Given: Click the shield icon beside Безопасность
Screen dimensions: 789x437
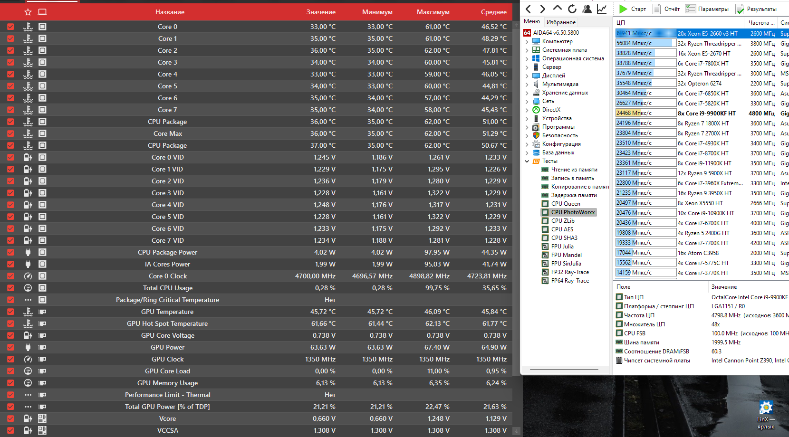Looking at the screenshot, I should coord(536,135).
